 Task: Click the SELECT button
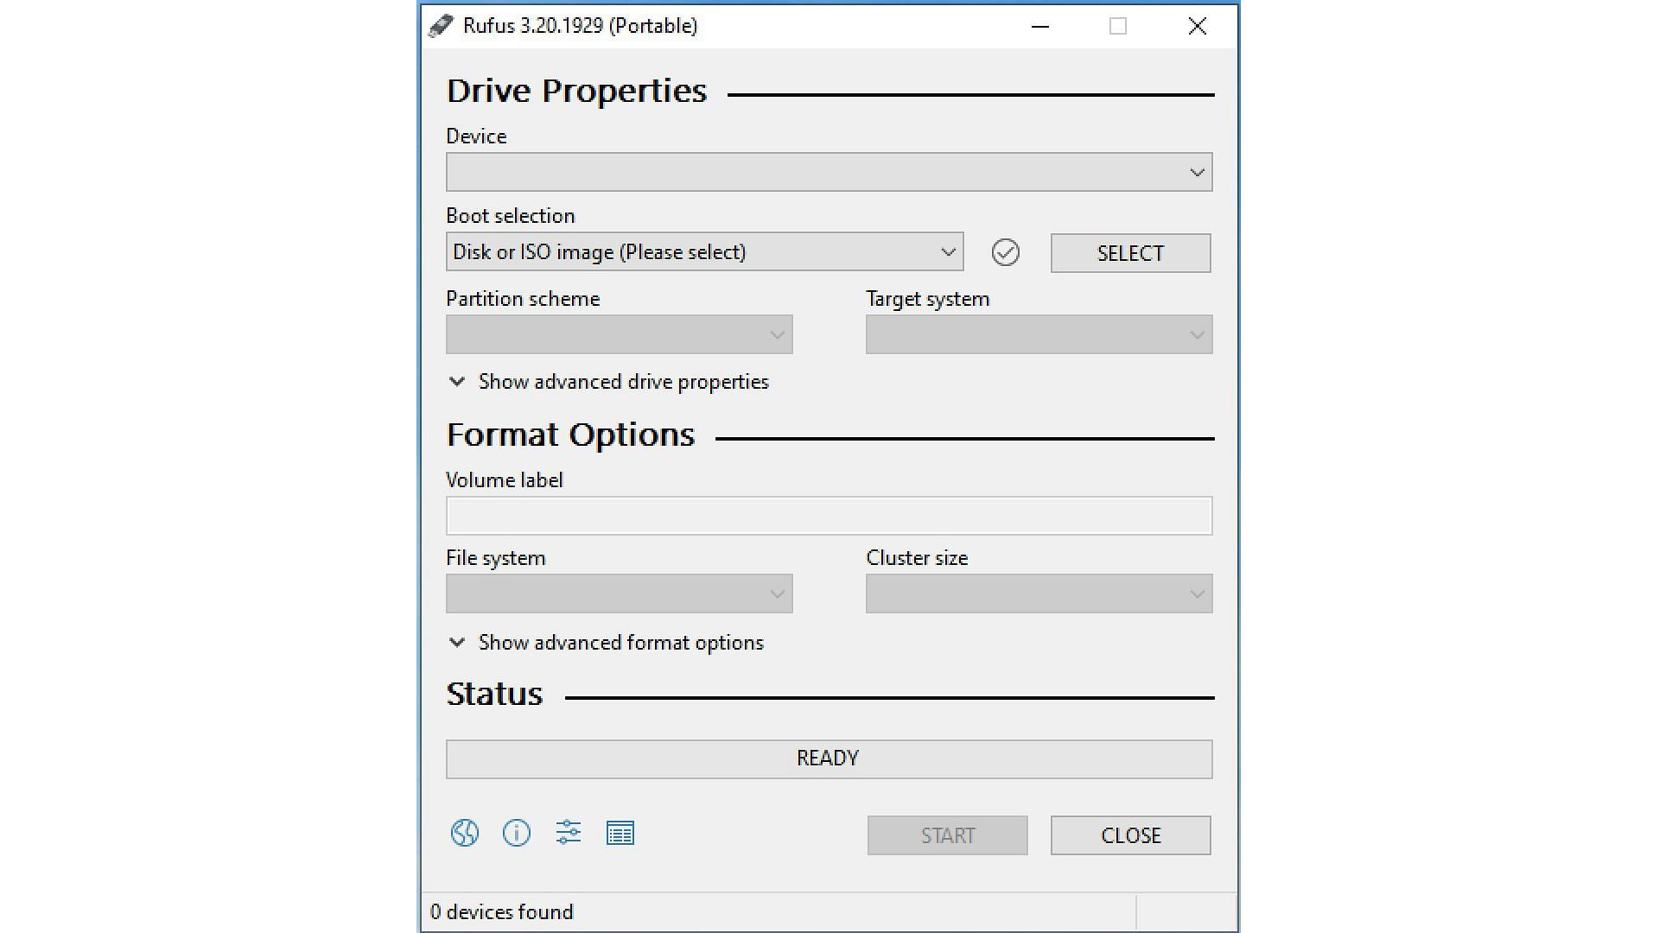[1130, 253]
